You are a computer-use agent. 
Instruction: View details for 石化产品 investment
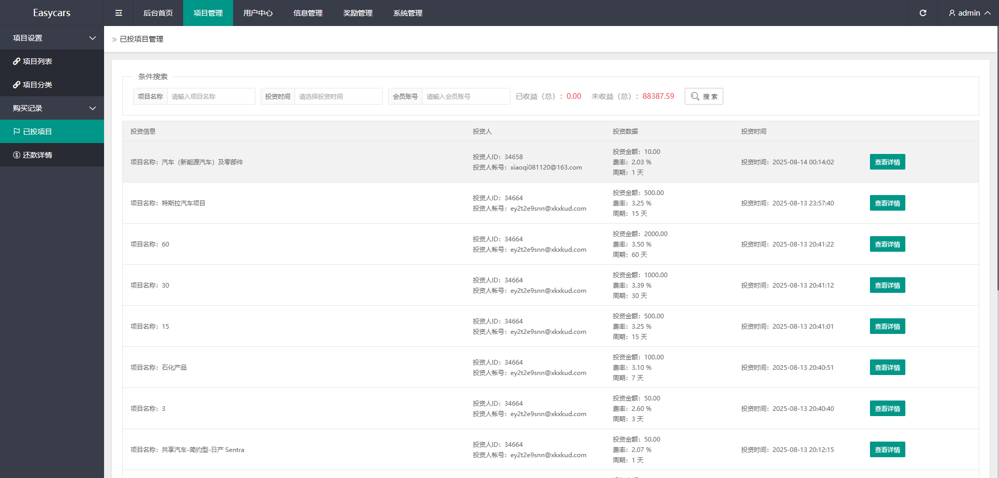pos(887,367)
